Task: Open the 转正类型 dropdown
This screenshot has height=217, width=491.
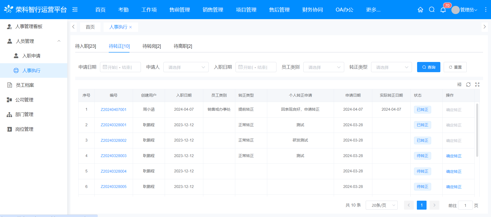Action: tap(391, 67)
